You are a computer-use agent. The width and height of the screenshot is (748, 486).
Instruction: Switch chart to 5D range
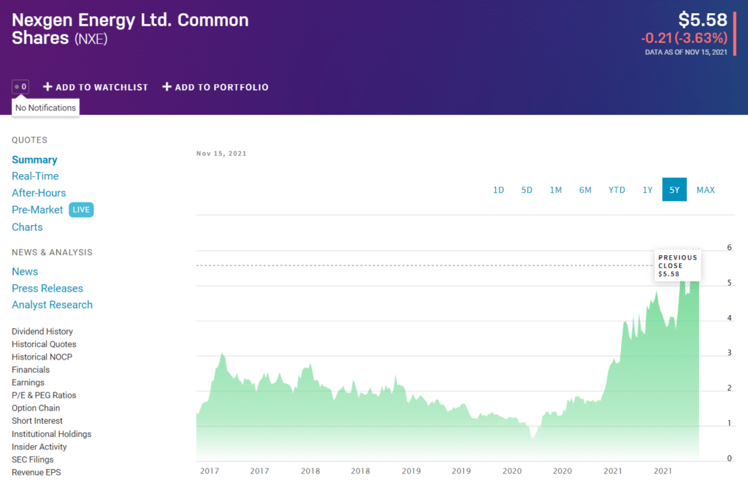527,190
